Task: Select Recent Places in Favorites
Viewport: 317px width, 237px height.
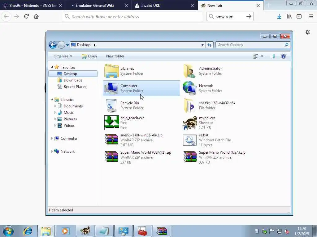Action: 75,87
